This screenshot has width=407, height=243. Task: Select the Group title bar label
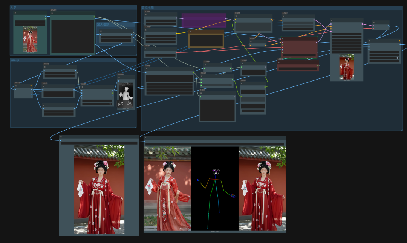pos(15,60)
